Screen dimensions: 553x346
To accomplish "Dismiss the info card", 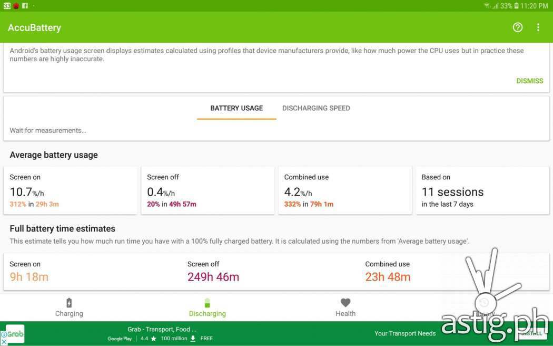I will 529,81.
